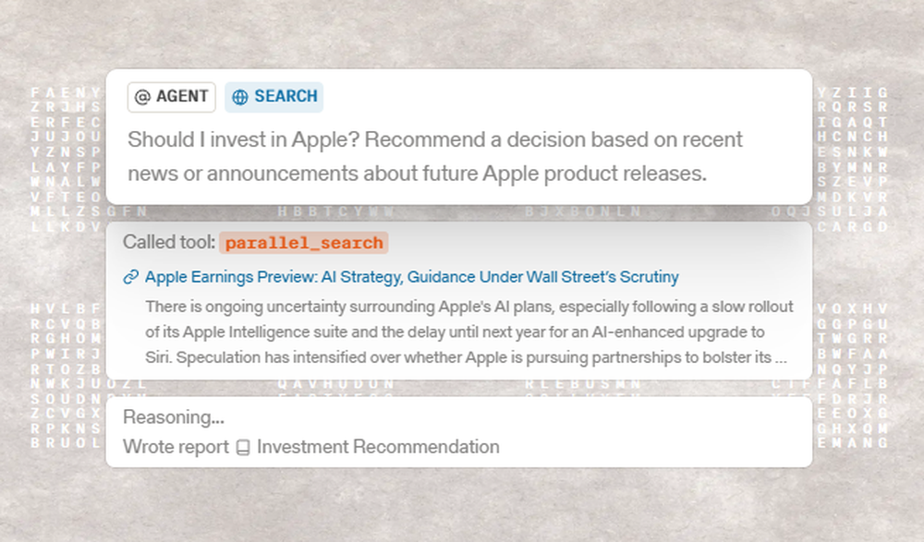Click the trailing ellipsis of the snippet

pyautogui.click(x=782, y=356)
